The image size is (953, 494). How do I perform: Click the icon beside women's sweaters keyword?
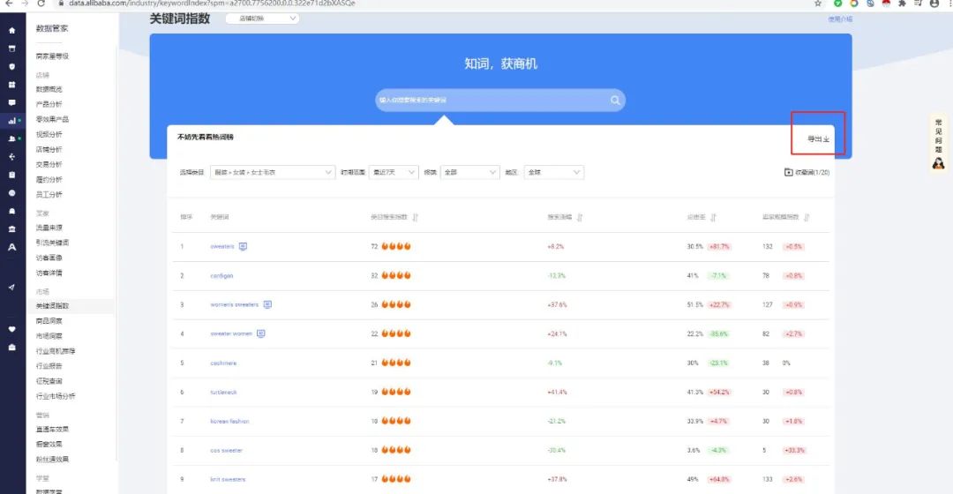(267, 304)
